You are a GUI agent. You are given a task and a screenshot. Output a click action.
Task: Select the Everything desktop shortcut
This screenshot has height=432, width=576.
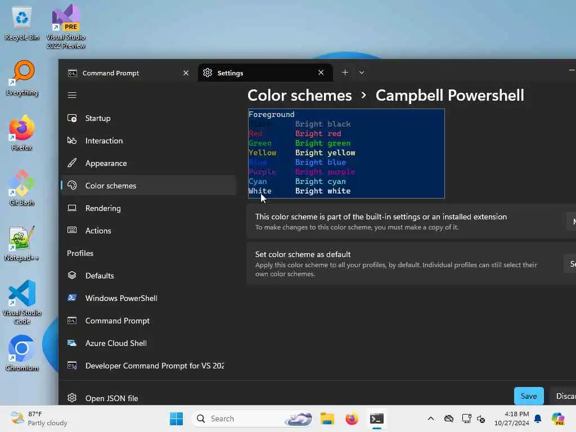pos(22,78)
